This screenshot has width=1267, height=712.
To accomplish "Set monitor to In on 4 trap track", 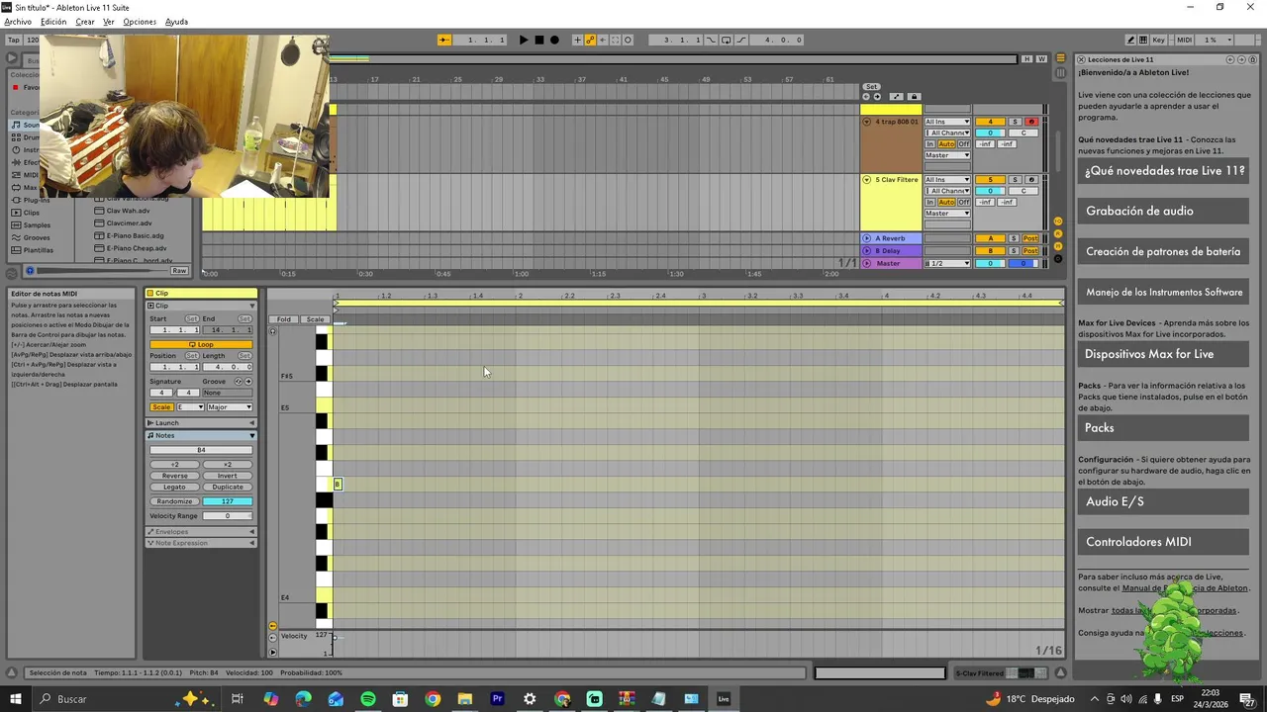I will 930,144.
